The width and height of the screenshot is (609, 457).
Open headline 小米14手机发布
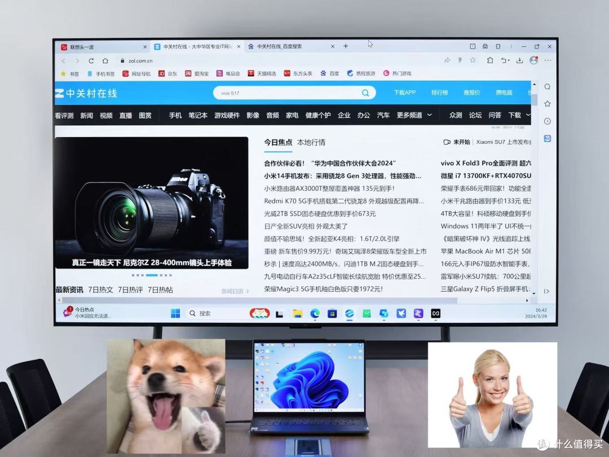343,176
